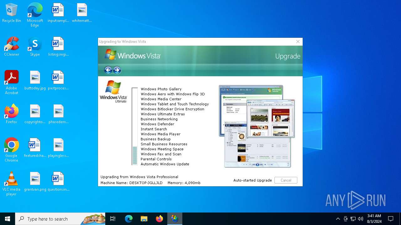
Task: Open Edge from the taskbar
Action: point(129,219)
